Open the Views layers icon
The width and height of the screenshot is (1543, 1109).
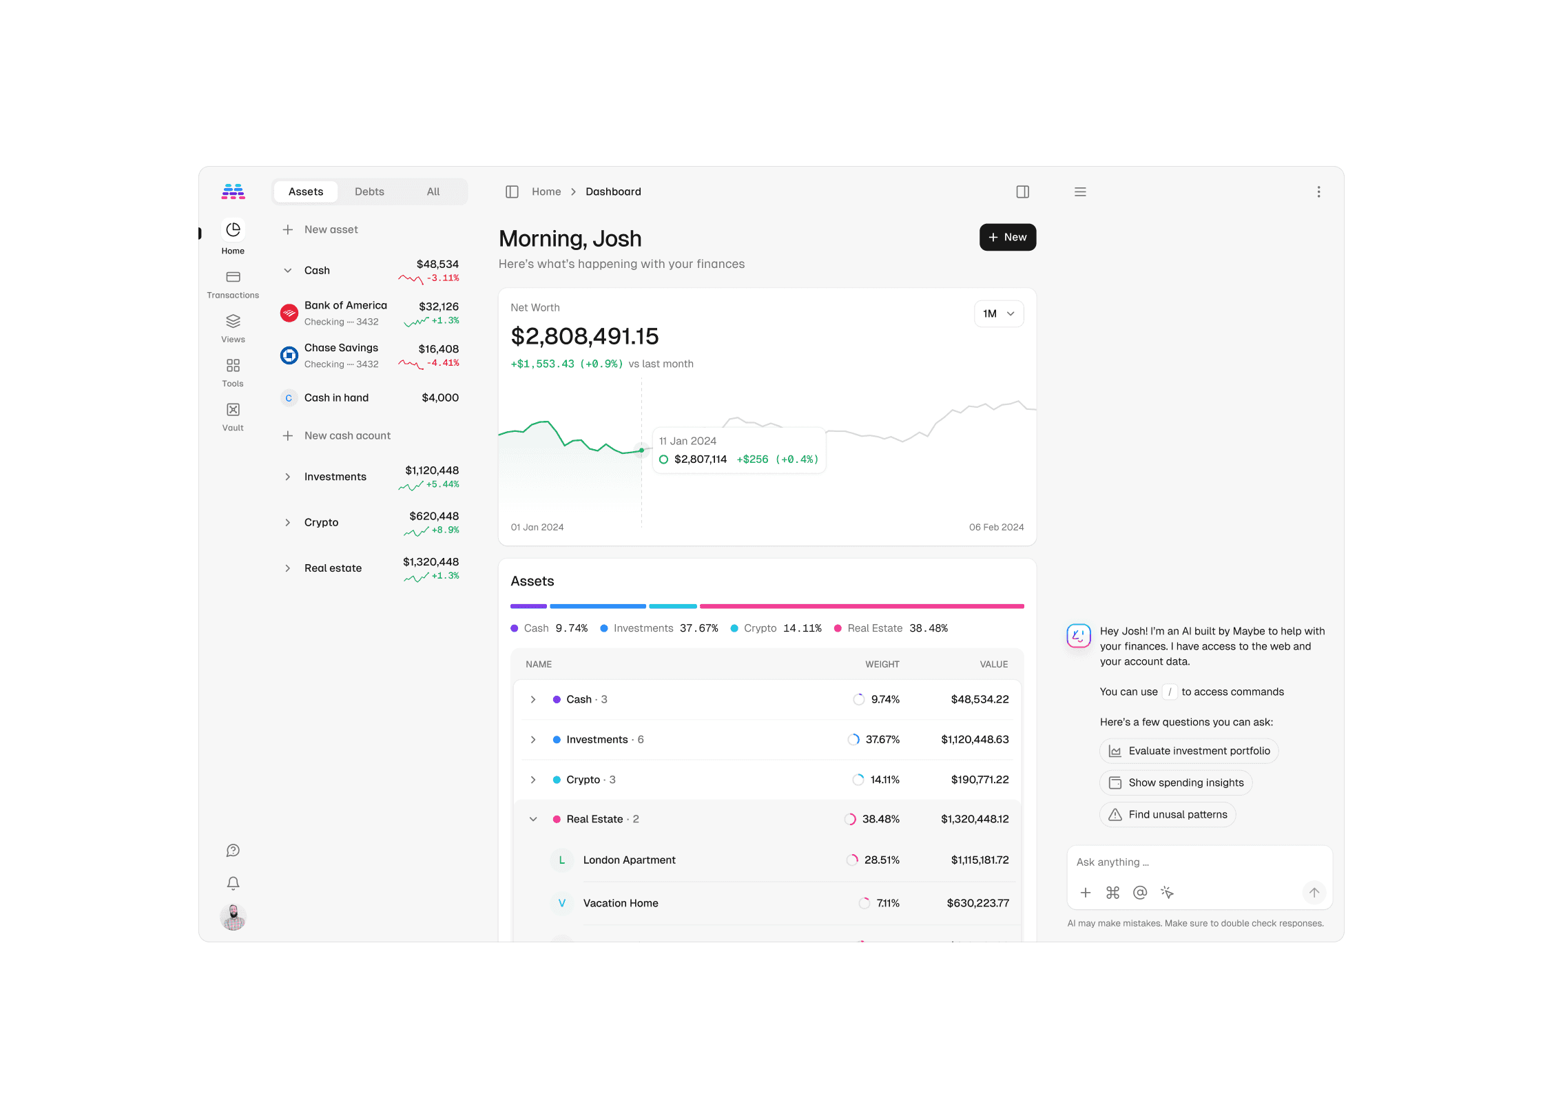point(233,322)
